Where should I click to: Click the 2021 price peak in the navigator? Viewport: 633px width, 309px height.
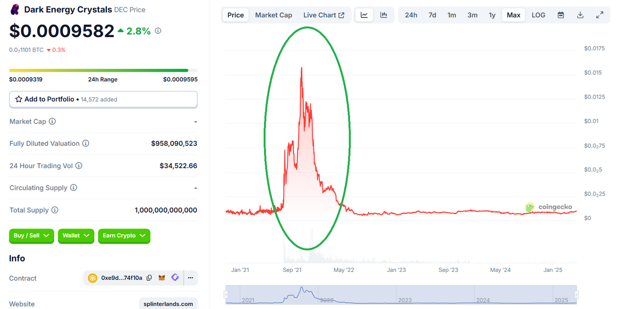tap(302, 288)
